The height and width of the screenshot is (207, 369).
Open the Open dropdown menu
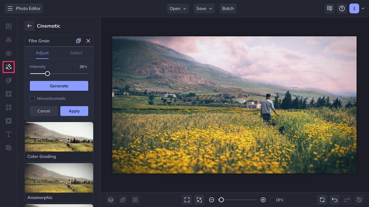[178, 9]
